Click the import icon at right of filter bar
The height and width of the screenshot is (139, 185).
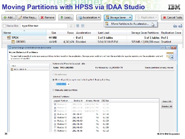coord(175,26)
